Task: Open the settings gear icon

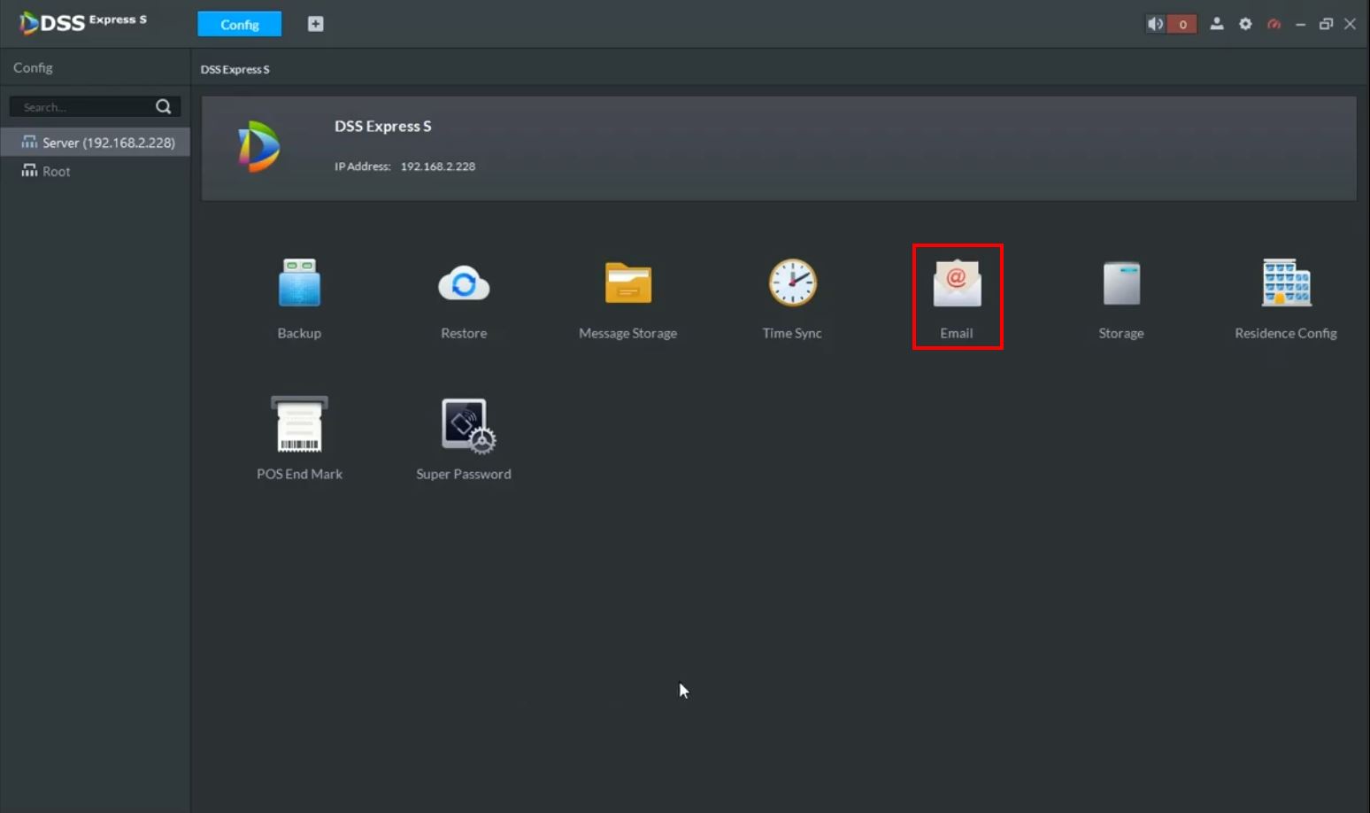Action: point(1245,24)
